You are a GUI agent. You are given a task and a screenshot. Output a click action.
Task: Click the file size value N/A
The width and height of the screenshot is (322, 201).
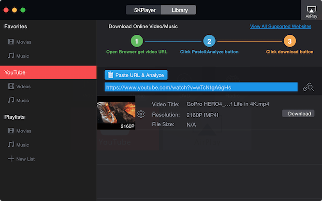pos(191,125)
